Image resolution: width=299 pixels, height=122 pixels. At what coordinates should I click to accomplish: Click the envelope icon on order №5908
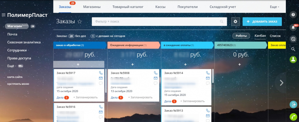pyautogui.click(x=155, y=78)
